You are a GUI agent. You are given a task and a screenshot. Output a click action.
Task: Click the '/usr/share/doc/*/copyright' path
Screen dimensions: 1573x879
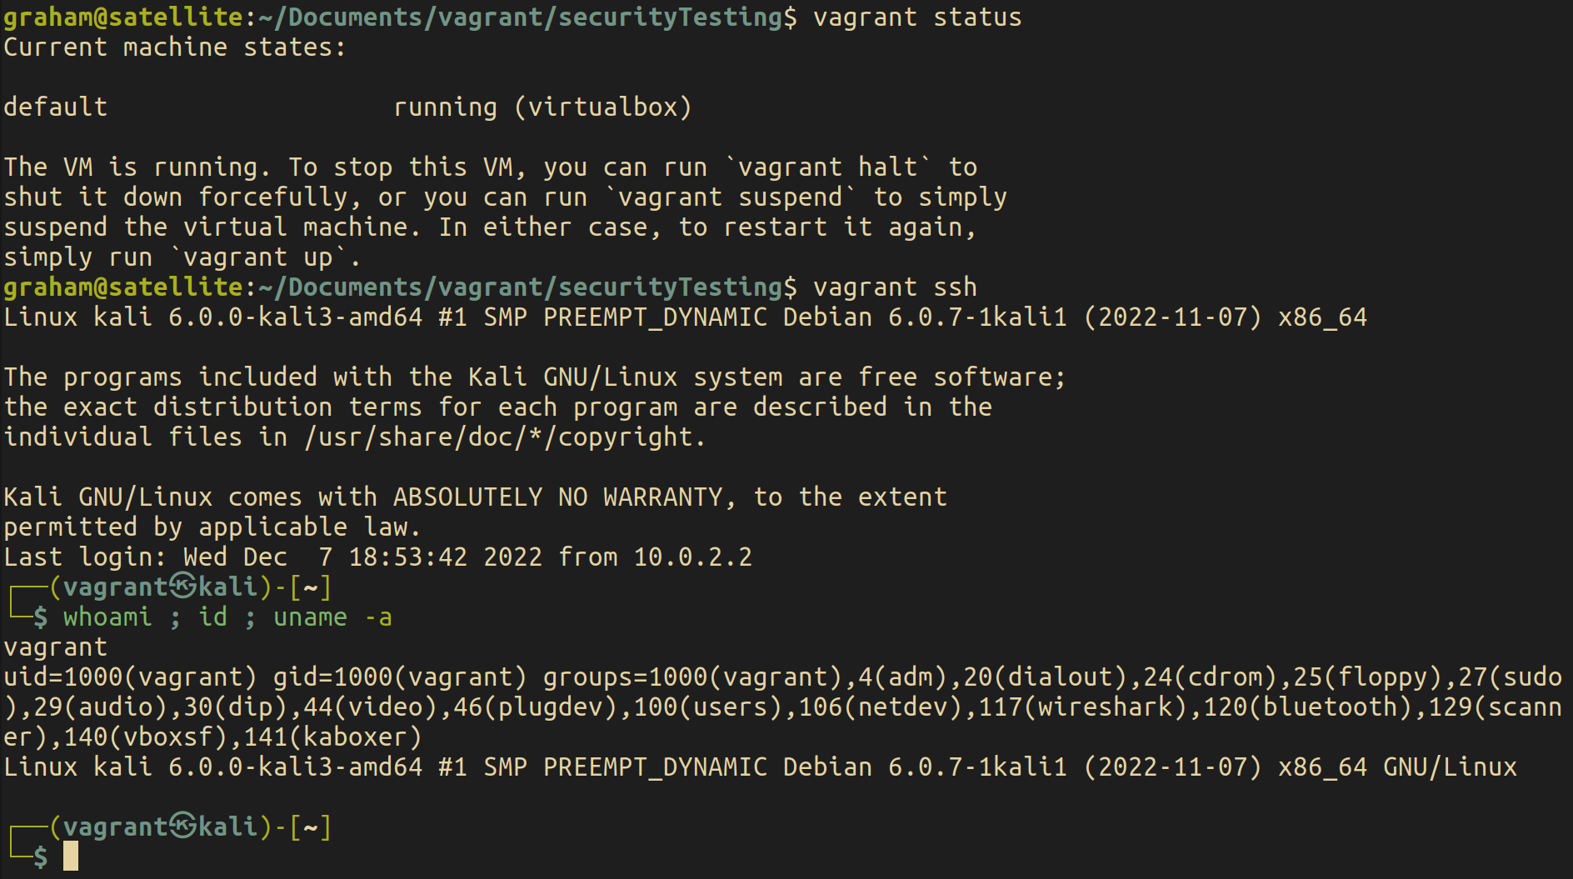click(498, 437)
